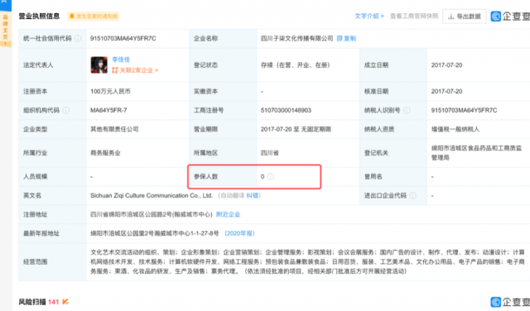Click the 风险扫描 section heading
The width and height of the screenshot is (530, 311).
click(x=32, y=302)
